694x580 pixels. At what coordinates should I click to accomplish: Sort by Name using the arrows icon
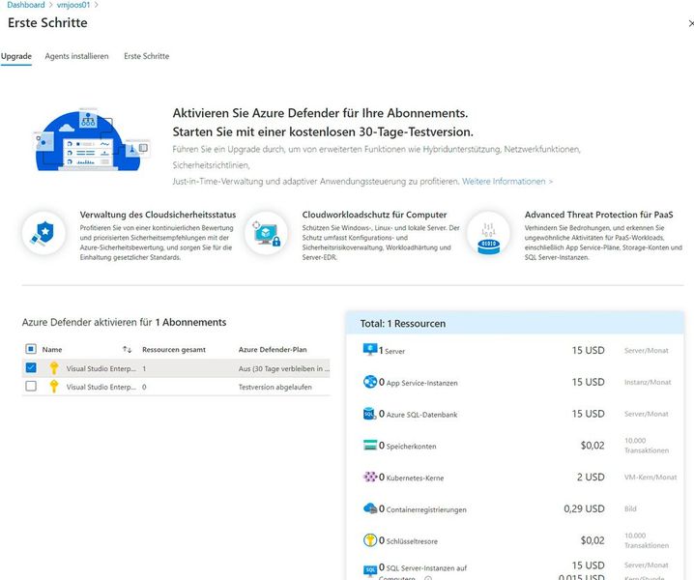[x=127, y=349]
